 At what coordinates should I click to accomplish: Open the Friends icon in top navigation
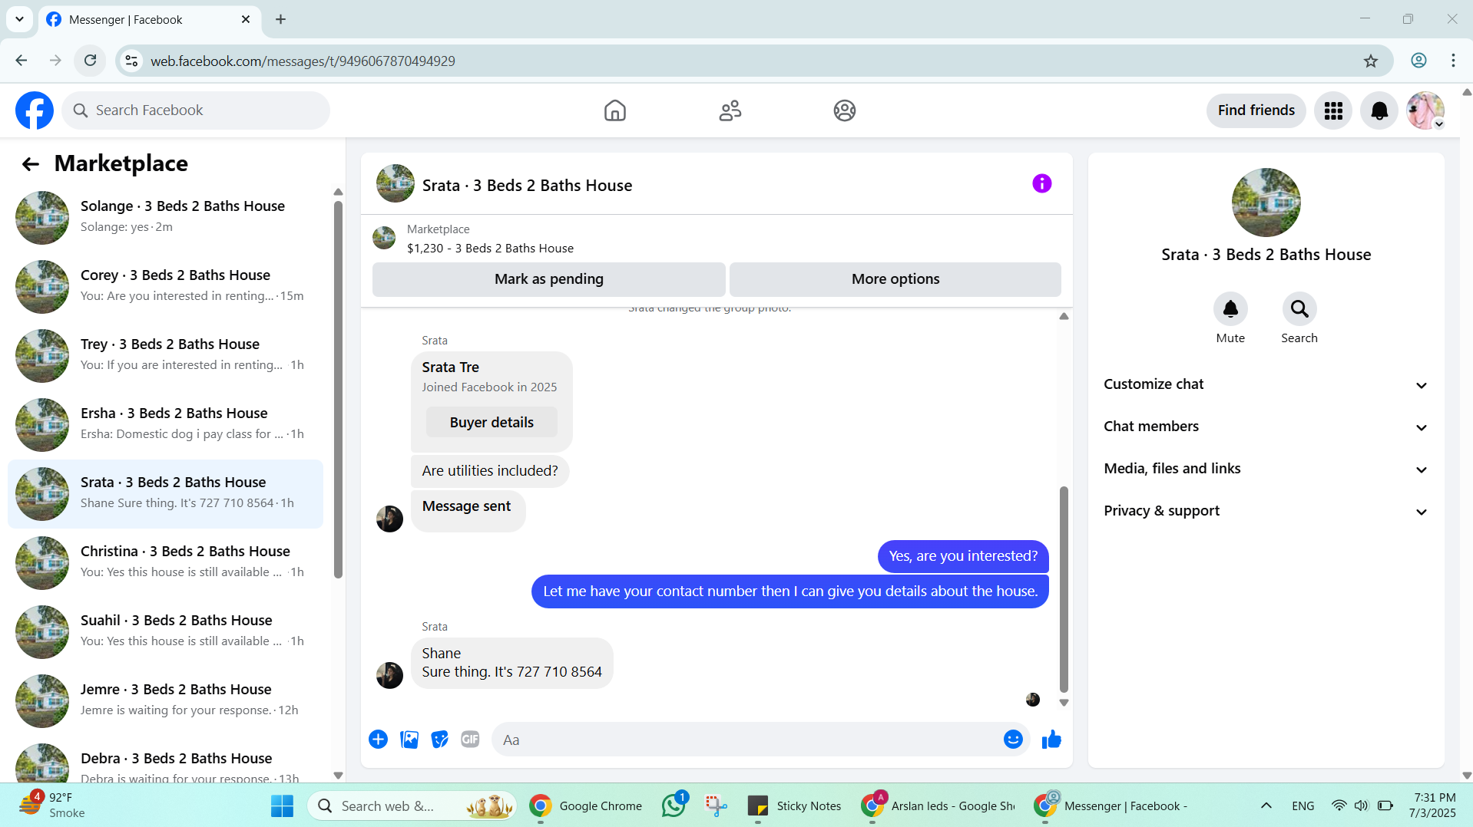click(730, 110)
